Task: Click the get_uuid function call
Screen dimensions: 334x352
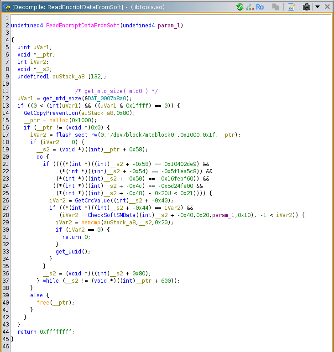Action: point(68,252)
